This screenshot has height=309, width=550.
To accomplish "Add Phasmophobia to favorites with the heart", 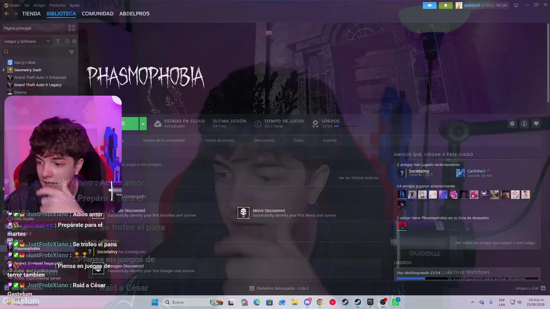I will pos(536,124).
